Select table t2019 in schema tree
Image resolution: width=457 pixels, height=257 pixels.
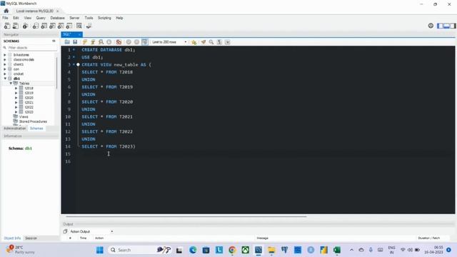click(29, 93)
